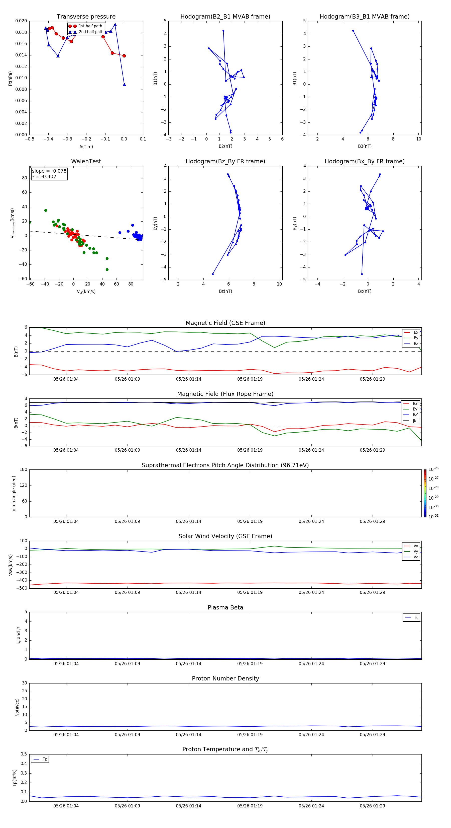Click the green outlier point at top of WalenTest

46,211
